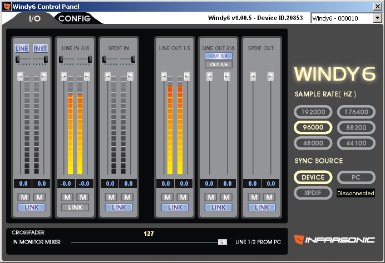Click left pan knob of LINE/INST strip

(x=17, y=59)
